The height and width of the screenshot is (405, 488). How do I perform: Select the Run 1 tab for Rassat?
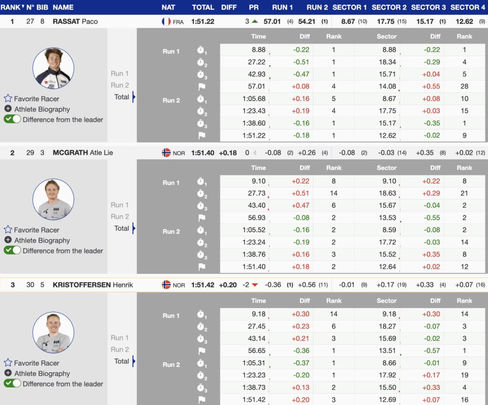click(120, 73)
